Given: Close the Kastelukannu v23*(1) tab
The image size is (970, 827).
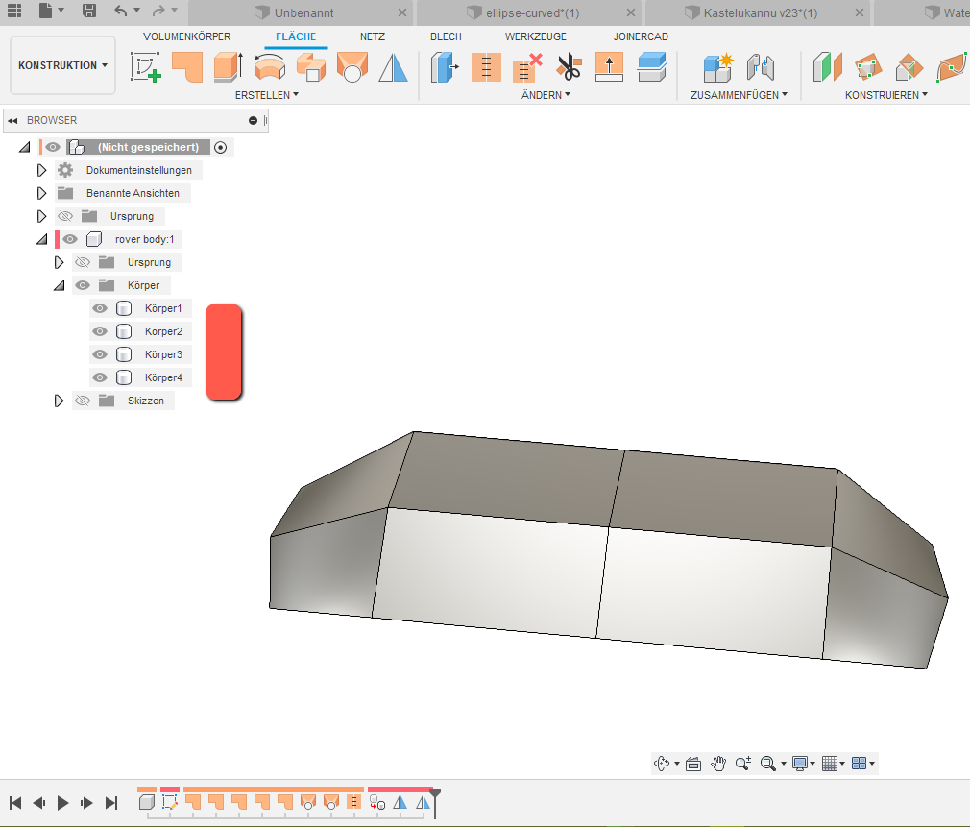Looking at the screenshot, I should [x=860, y=12].
